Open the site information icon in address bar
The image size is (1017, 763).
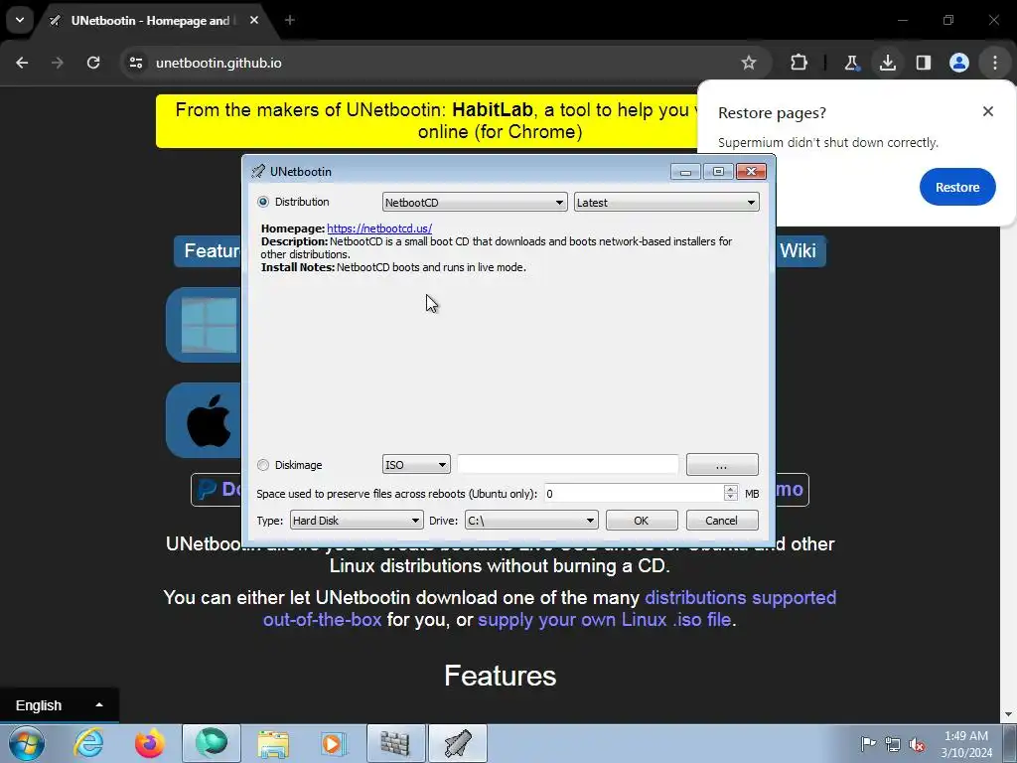pyautogui.click(x=135, y=63)
